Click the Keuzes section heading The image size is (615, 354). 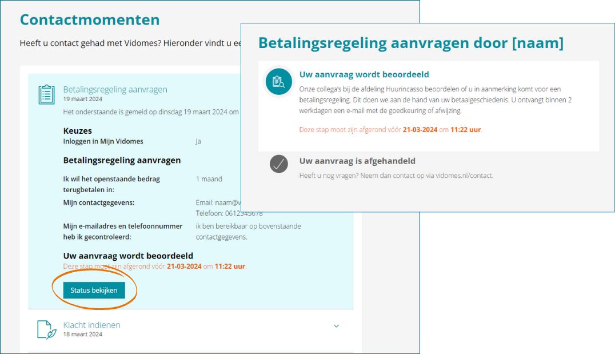(77, 131)
